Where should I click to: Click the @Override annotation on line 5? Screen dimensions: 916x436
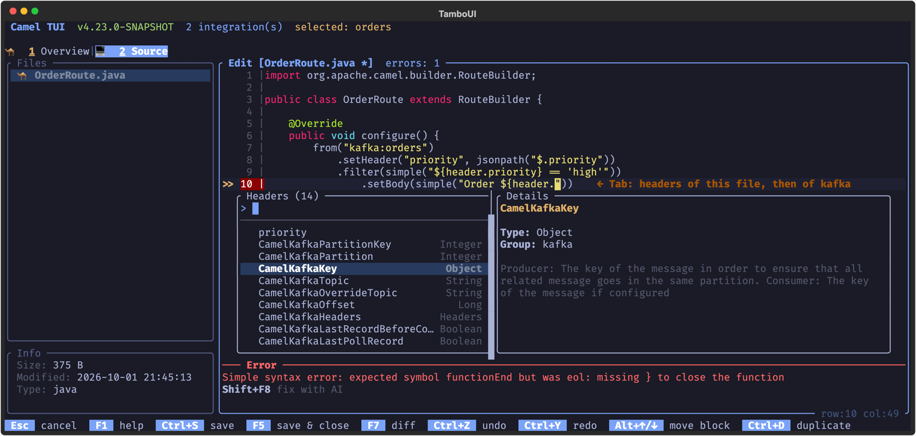pos(315,124)
